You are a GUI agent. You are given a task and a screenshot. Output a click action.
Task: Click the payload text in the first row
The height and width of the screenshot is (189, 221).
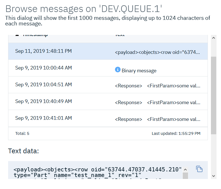157,52
